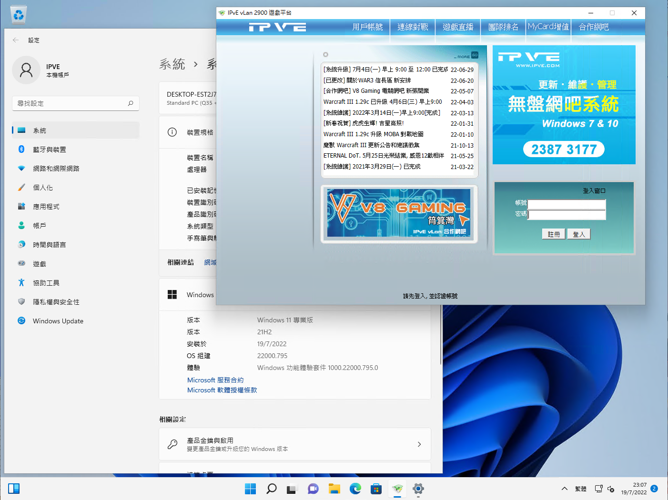Open the 用戶帳號 tab in IPvE
Viewport: 668px width, 500px height.
pos(367,27)
